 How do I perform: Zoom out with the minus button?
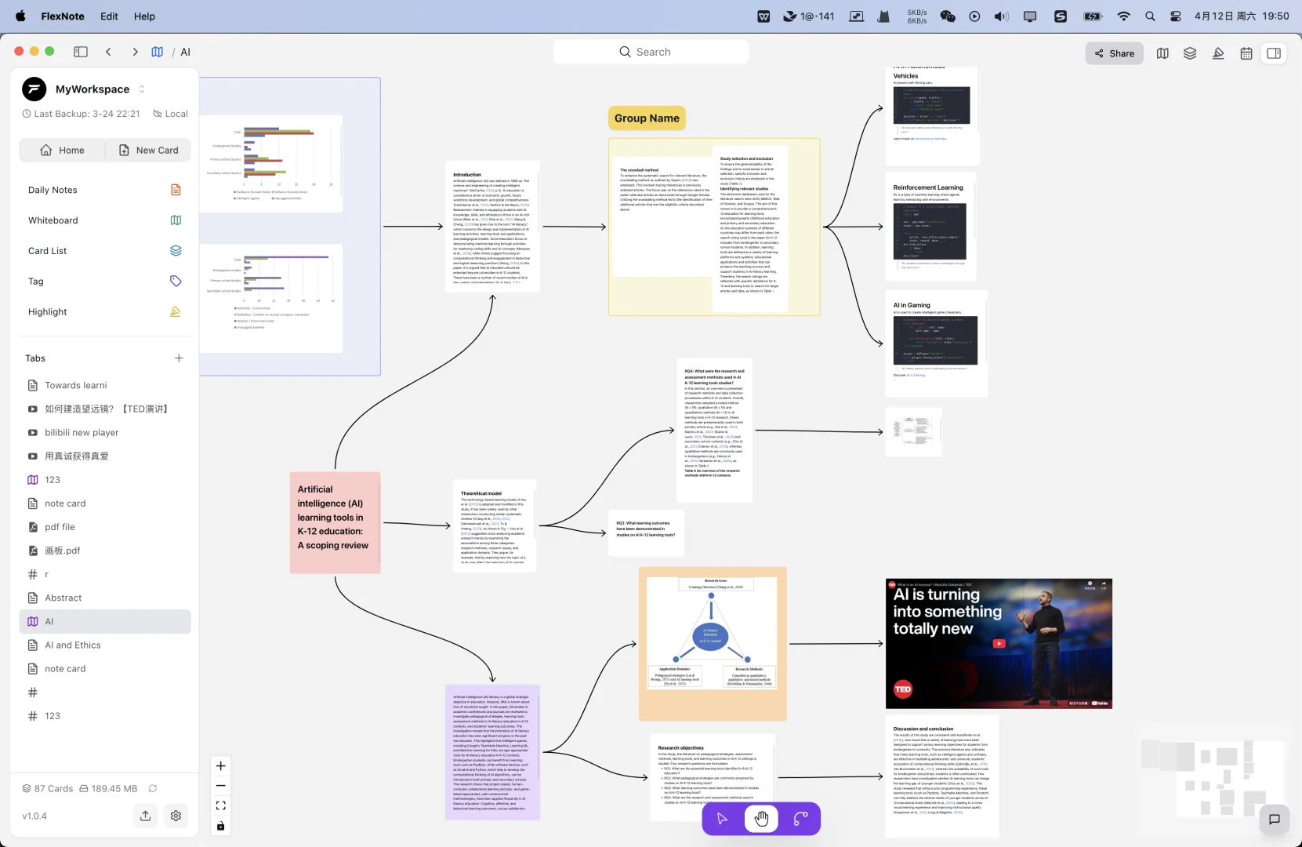click(x=221, y=786)
